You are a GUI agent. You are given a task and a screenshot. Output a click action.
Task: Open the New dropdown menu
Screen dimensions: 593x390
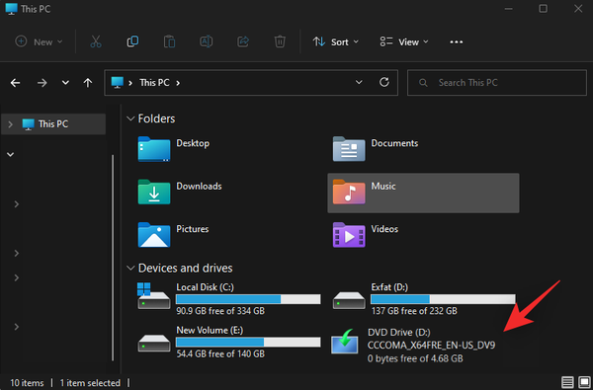pos(39,41)
